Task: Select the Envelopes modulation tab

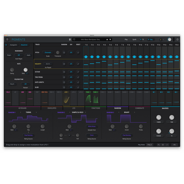Action: (x=52, y=108)
